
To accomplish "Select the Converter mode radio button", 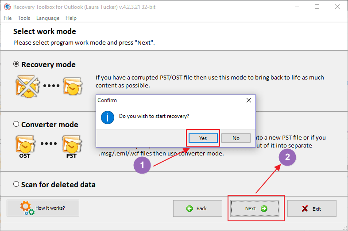I will tap(16, 124).
